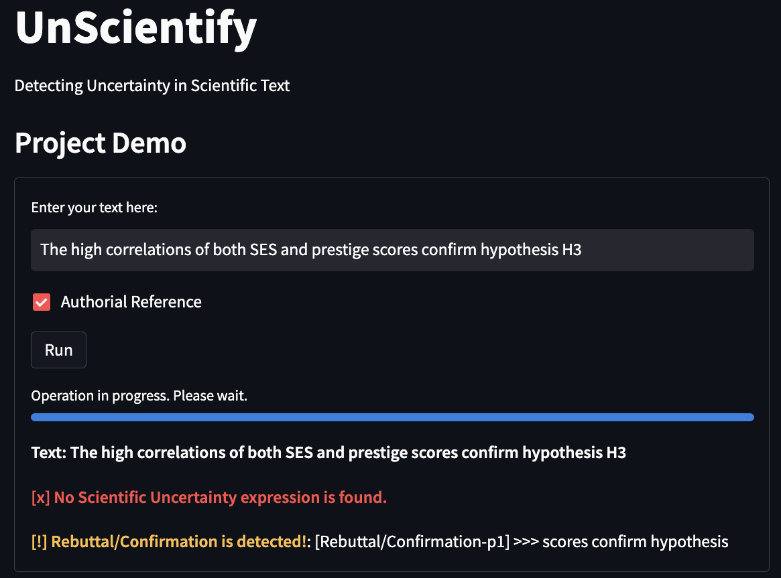Click the blue progress bar

(x=392, y=417)
